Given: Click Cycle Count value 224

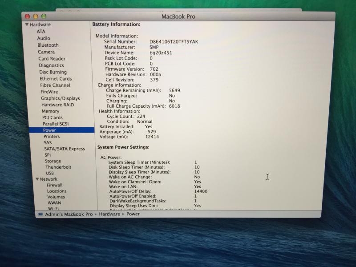Looking at the screenshot, I should point(141,116).
